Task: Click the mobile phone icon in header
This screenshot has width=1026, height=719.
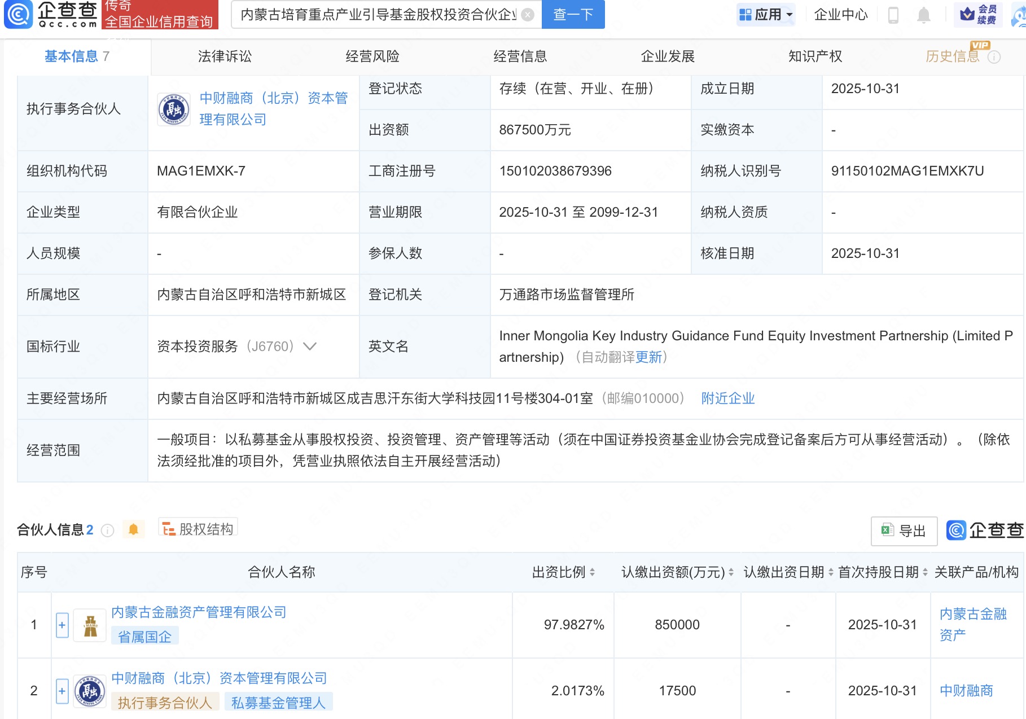Action: (893, 15)
